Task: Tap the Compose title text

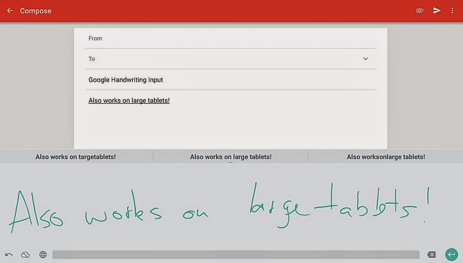Action: [36, 11]
